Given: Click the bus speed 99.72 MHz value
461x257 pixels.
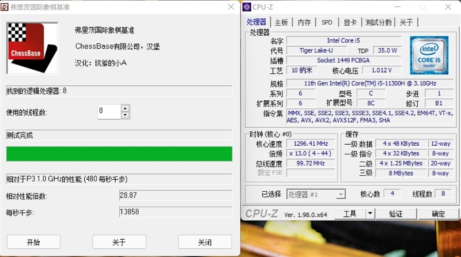Looking at the screenshot, I should click(x=311, y=163).
